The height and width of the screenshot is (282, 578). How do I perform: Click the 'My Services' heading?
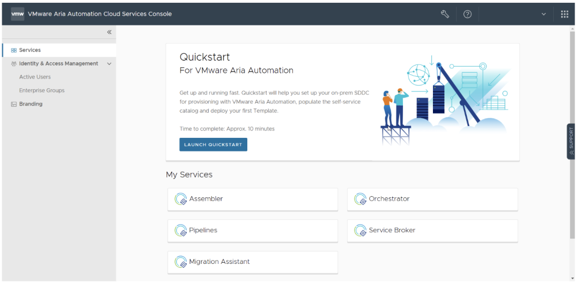click(x=189, y=175)
